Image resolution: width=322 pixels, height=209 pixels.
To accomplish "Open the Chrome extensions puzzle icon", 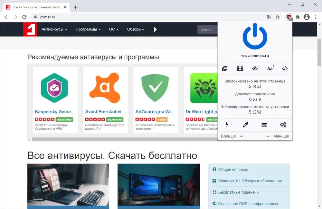I will (298, 17).
